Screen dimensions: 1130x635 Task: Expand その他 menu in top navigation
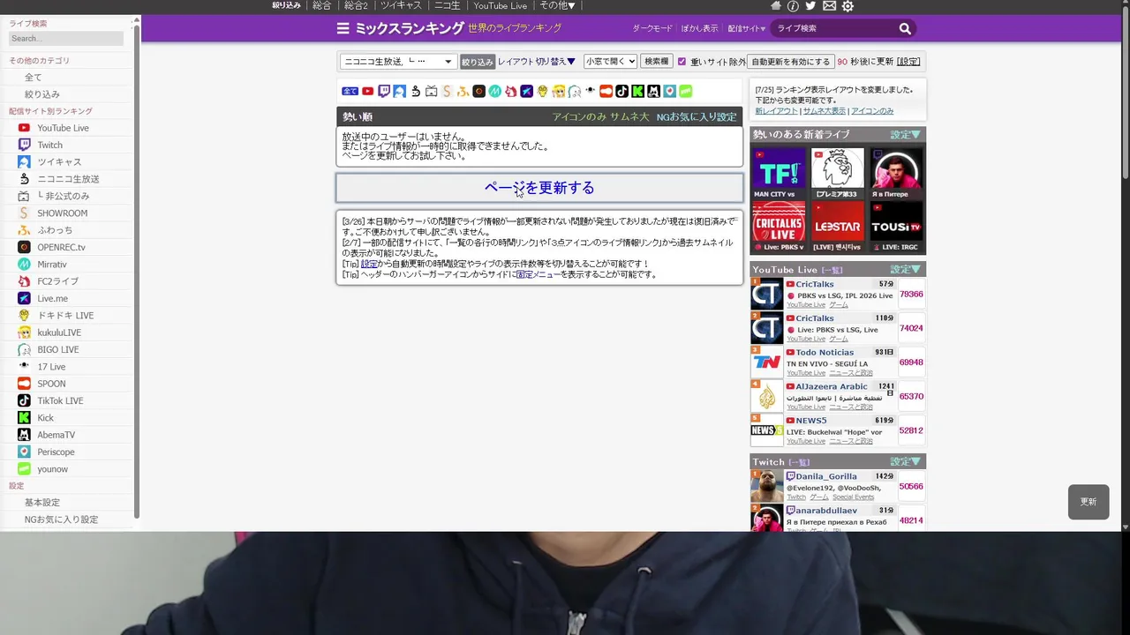click(x=558, y=5)
